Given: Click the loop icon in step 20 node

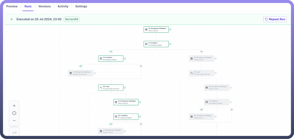Looking at the screenshot, I should pyautogui.click(x=101, y=88).
